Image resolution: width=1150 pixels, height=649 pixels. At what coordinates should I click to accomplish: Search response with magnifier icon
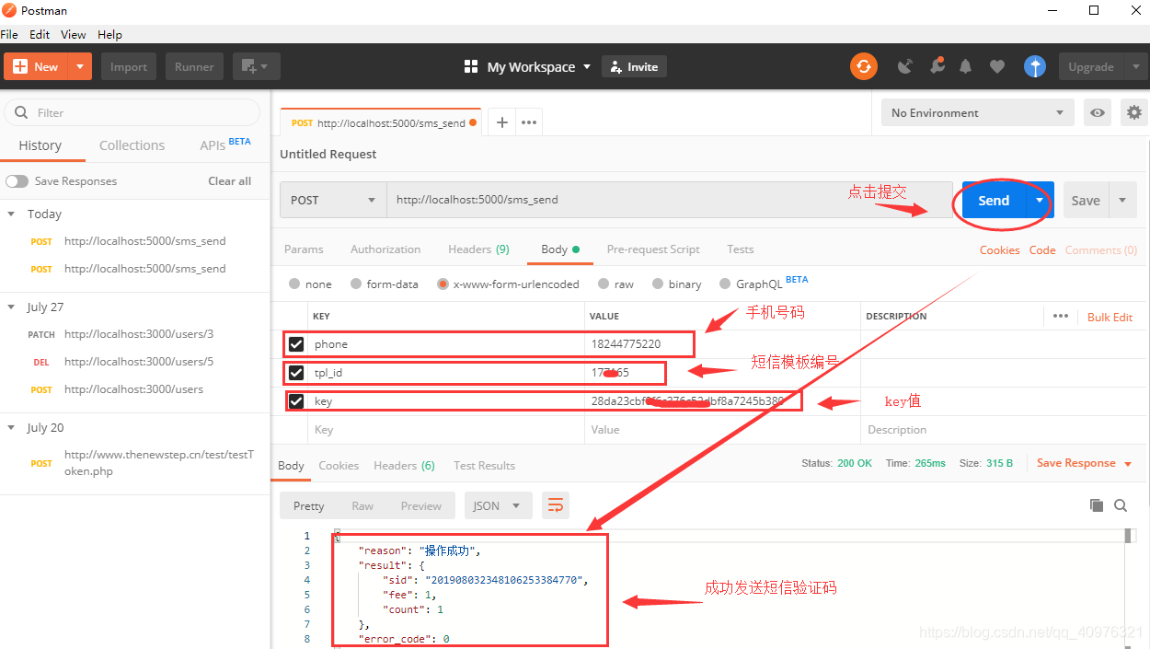[1121, 505]
